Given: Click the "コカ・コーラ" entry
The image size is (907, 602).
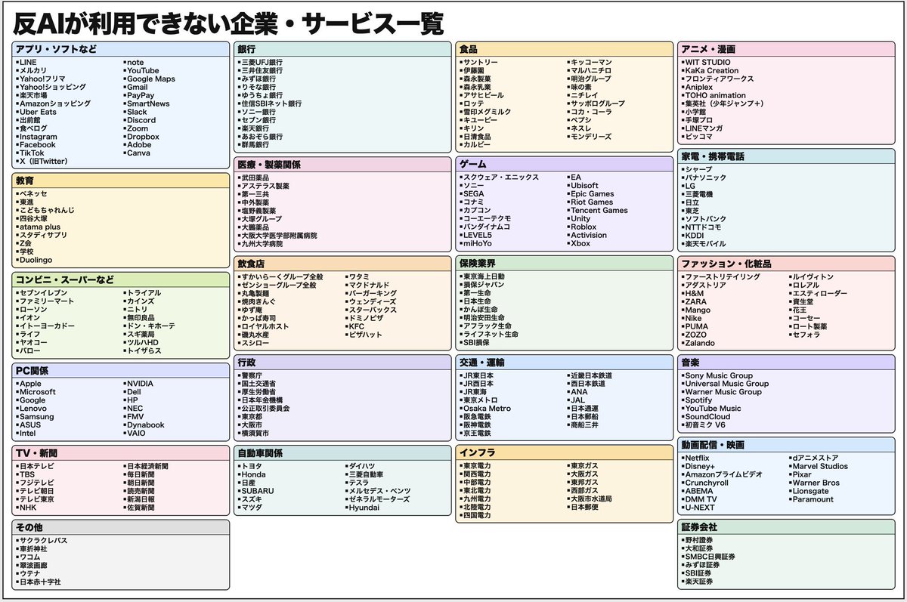Looking at the screenshot, I should coord(593,112).
